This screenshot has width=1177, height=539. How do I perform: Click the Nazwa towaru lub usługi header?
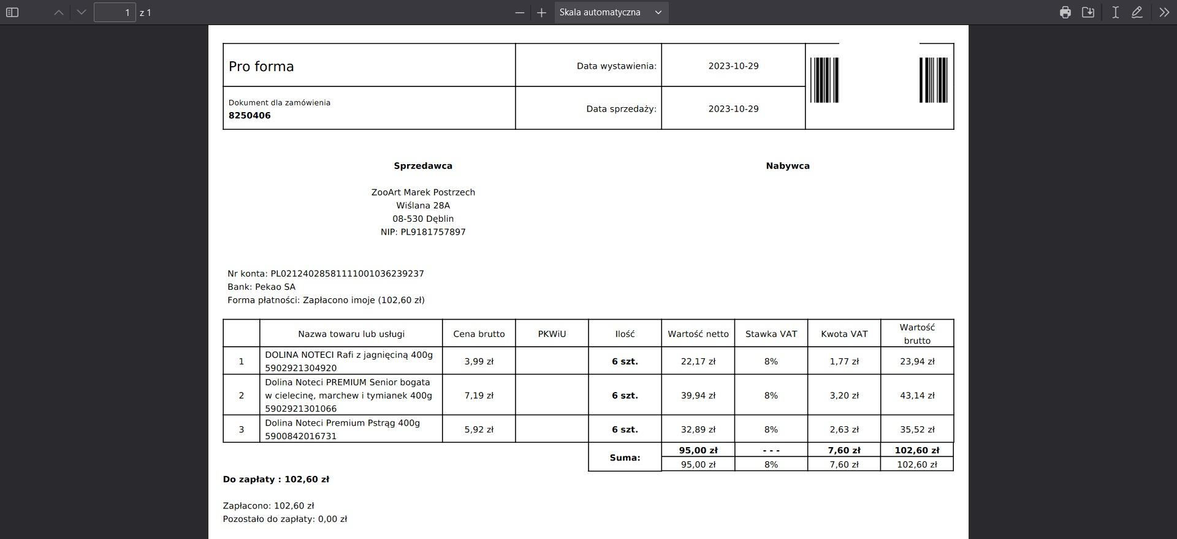click(351, 334)
